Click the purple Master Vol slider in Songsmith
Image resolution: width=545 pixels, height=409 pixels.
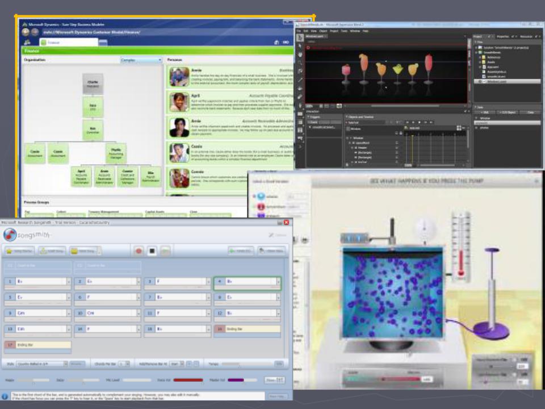point(242,380)
